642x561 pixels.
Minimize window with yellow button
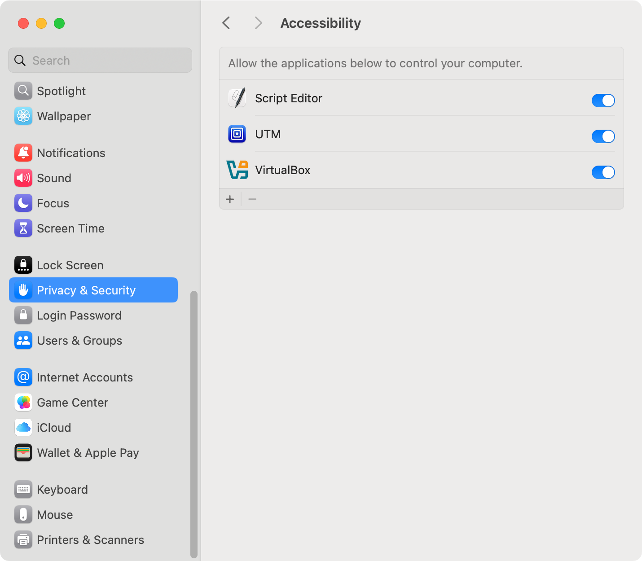(41, 23)
